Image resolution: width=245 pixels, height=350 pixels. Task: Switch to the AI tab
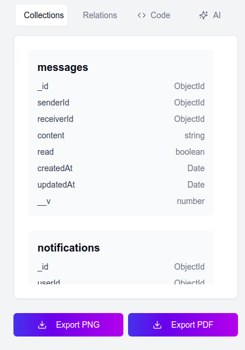pyautogui.click(x=210, y=15)
